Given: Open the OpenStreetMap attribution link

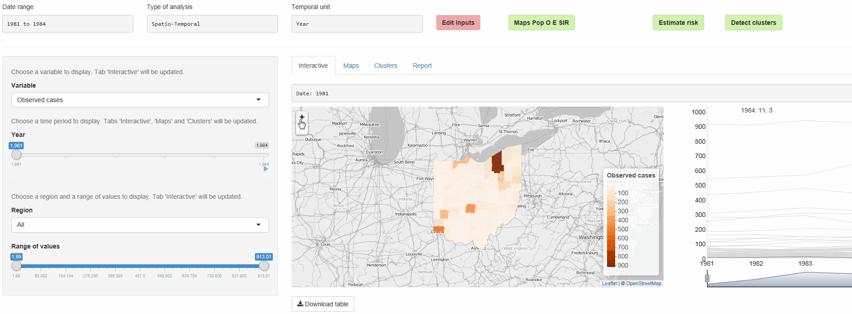Looking at the screenshot, I should 643,284.
